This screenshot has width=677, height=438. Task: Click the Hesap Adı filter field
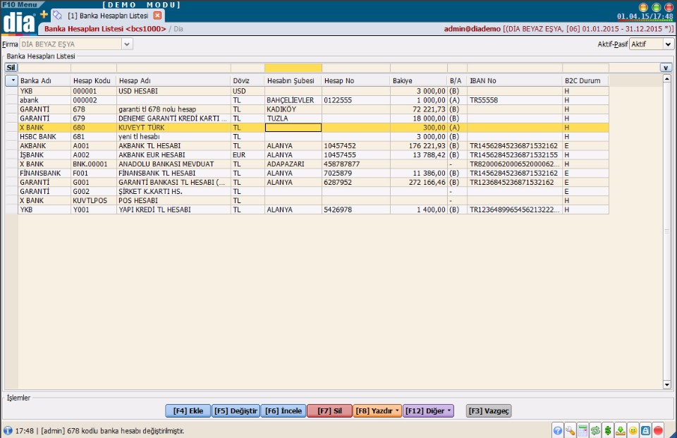(x=173, y=68)
